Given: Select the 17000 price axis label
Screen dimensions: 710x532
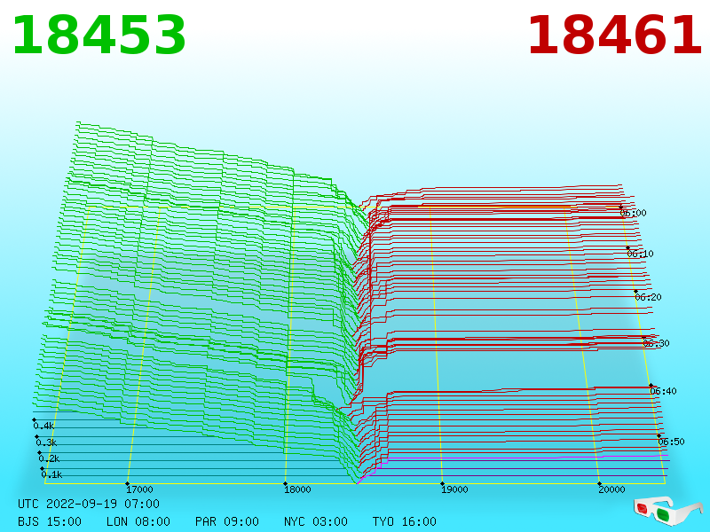Looking at the screenshot, I should point(139,489).
